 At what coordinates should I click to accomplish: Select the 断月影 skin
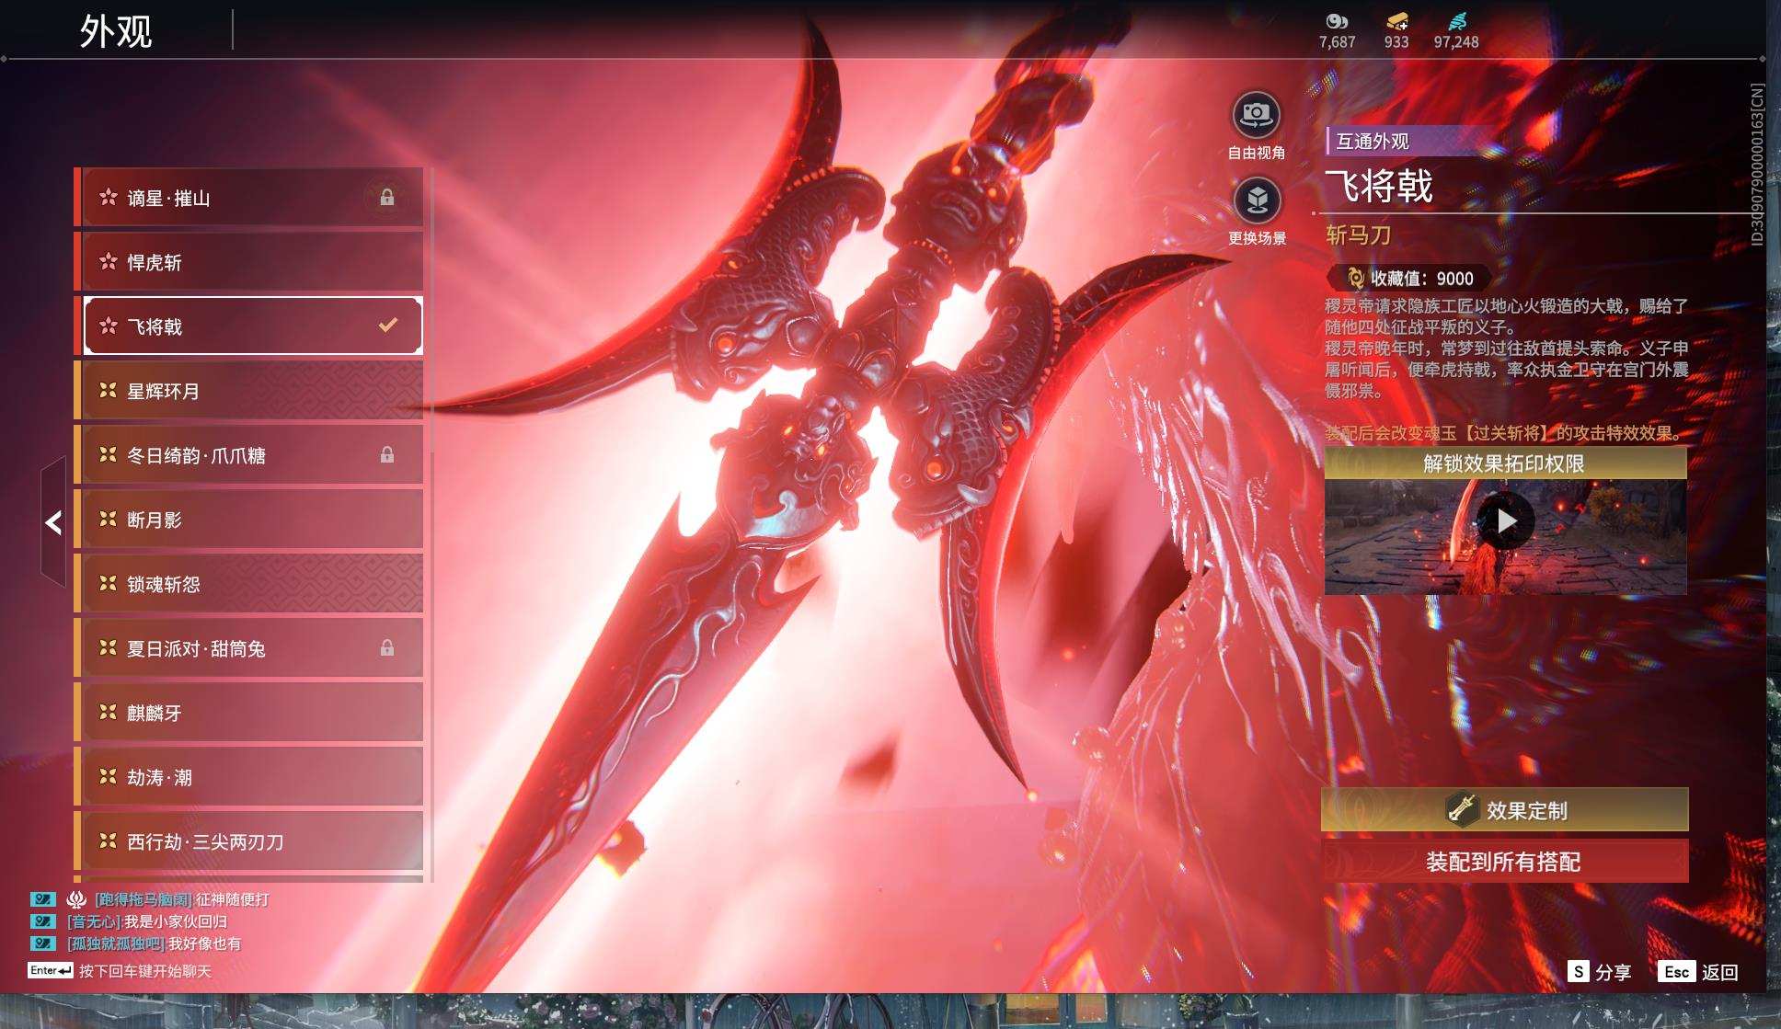(x=248, y=520)
